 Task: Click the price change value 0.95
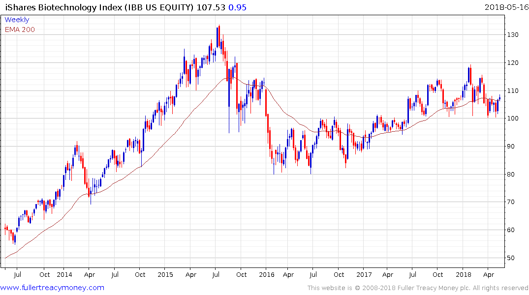[x=238, y=7]
